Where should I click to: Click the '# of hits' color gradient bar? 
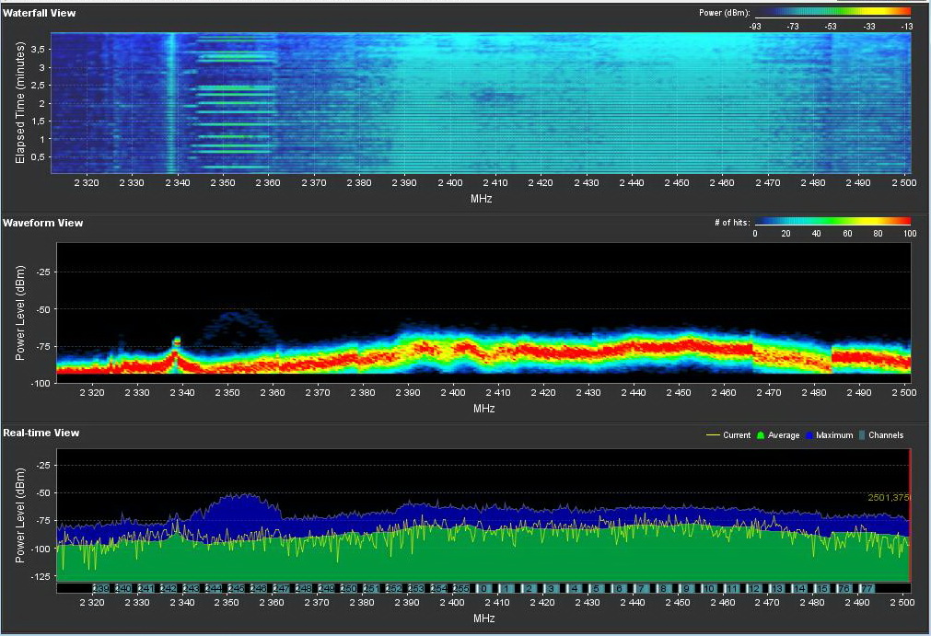tap(832, 222)
